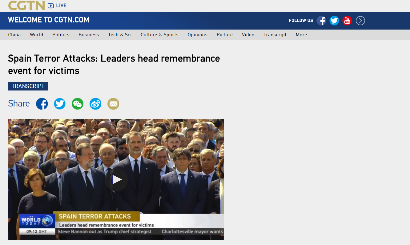Click the CGTN logo at top

26,5
